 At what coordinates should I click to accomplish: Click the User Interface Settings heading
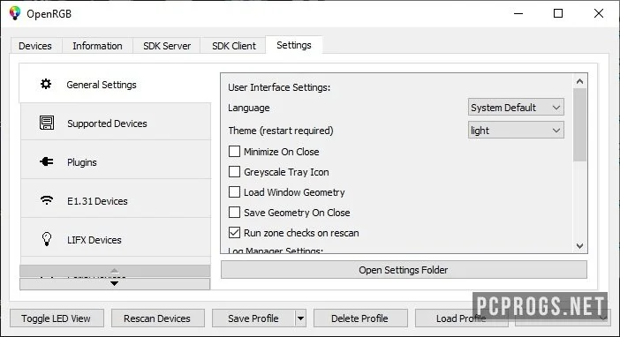click(x=279, y=87)
